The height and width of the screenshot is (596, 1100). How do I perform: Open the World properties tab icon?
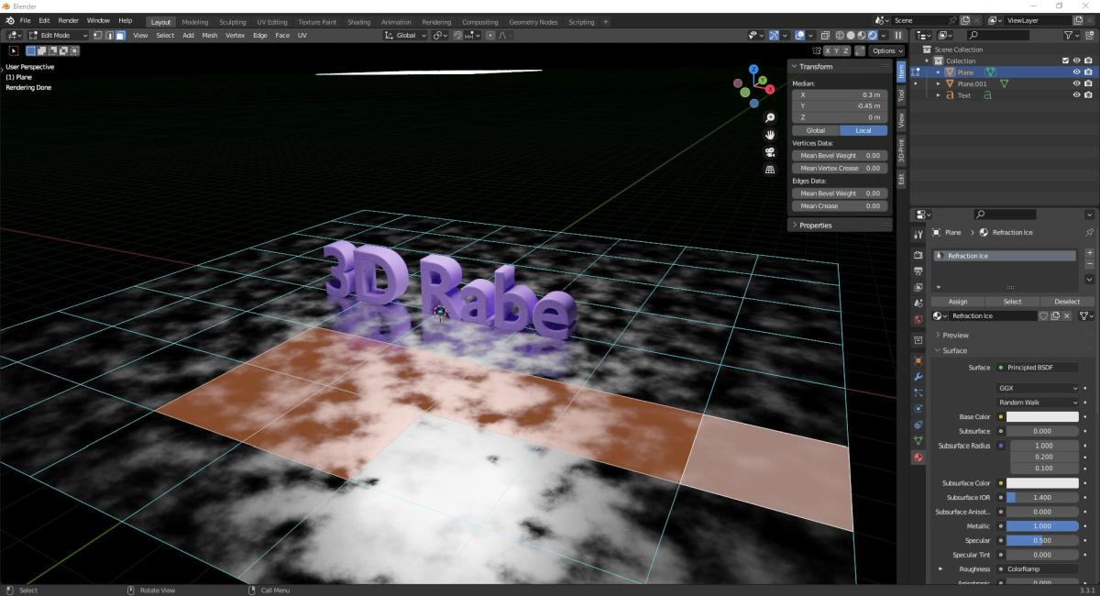[918, 319]
